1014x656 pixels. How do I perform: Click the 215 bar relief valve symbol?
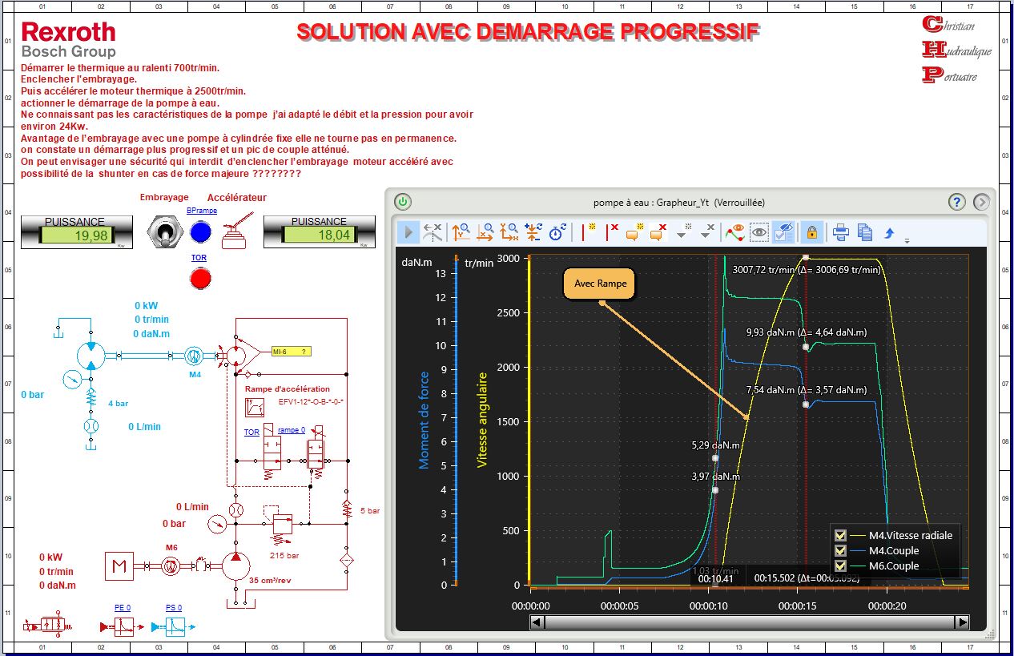coord(283,523)
